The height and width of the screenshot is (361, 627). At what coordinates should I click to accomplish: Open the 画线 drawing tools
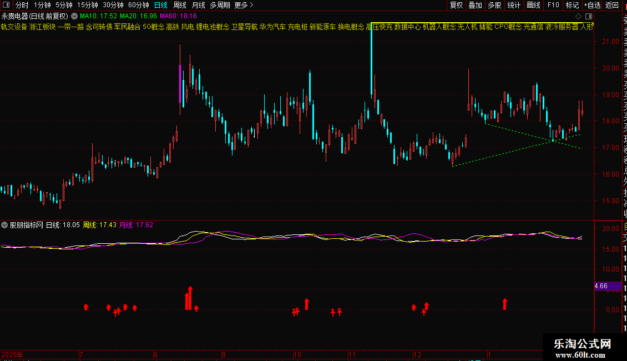point(533,5)
